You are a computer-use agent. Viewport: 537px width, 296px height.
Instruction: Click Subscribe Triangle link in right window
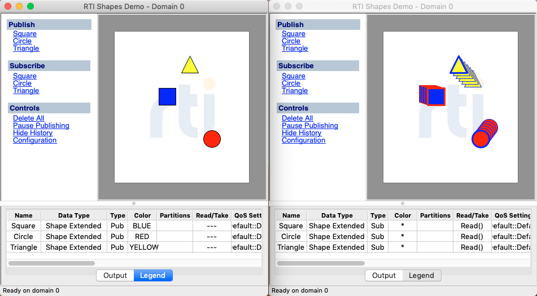(295, 91)
